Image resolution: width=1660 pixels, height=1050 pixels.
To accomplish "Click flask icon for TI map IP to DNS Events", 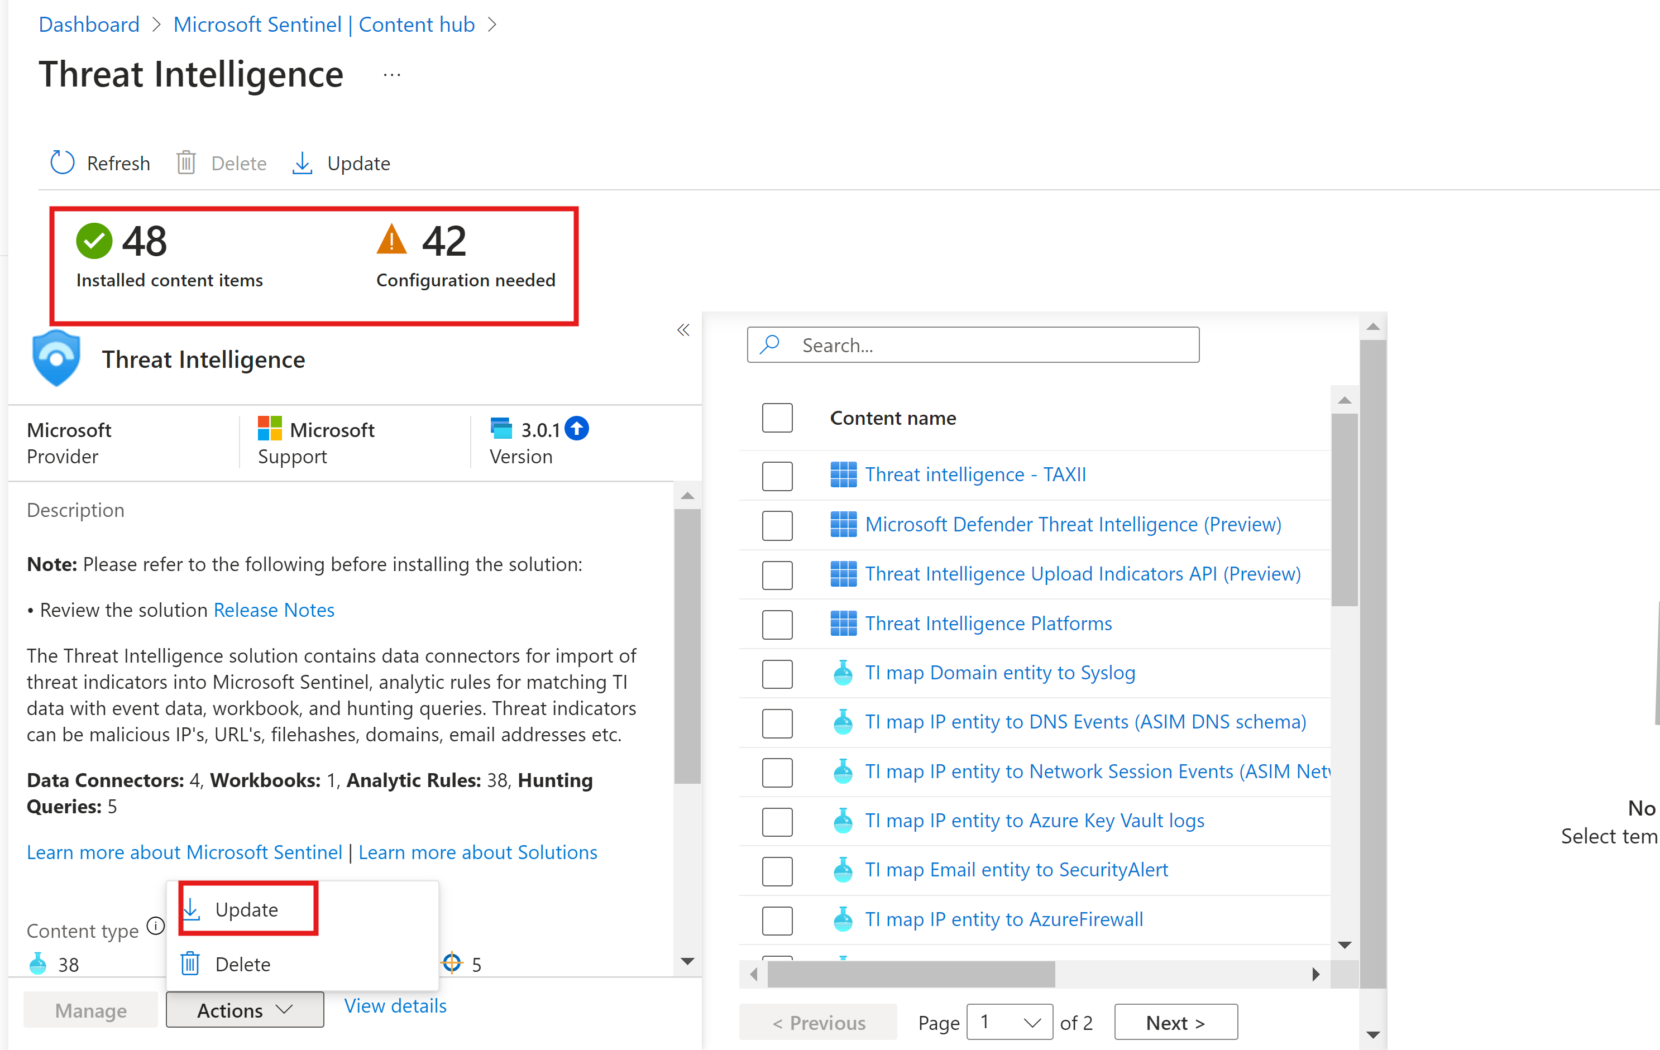I will (x=843, y=722).
